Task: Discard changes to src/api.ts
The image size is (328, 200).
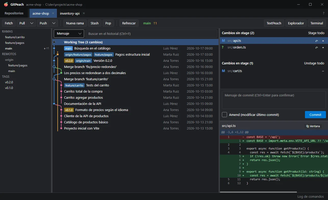Action: [x=317, y=41]
